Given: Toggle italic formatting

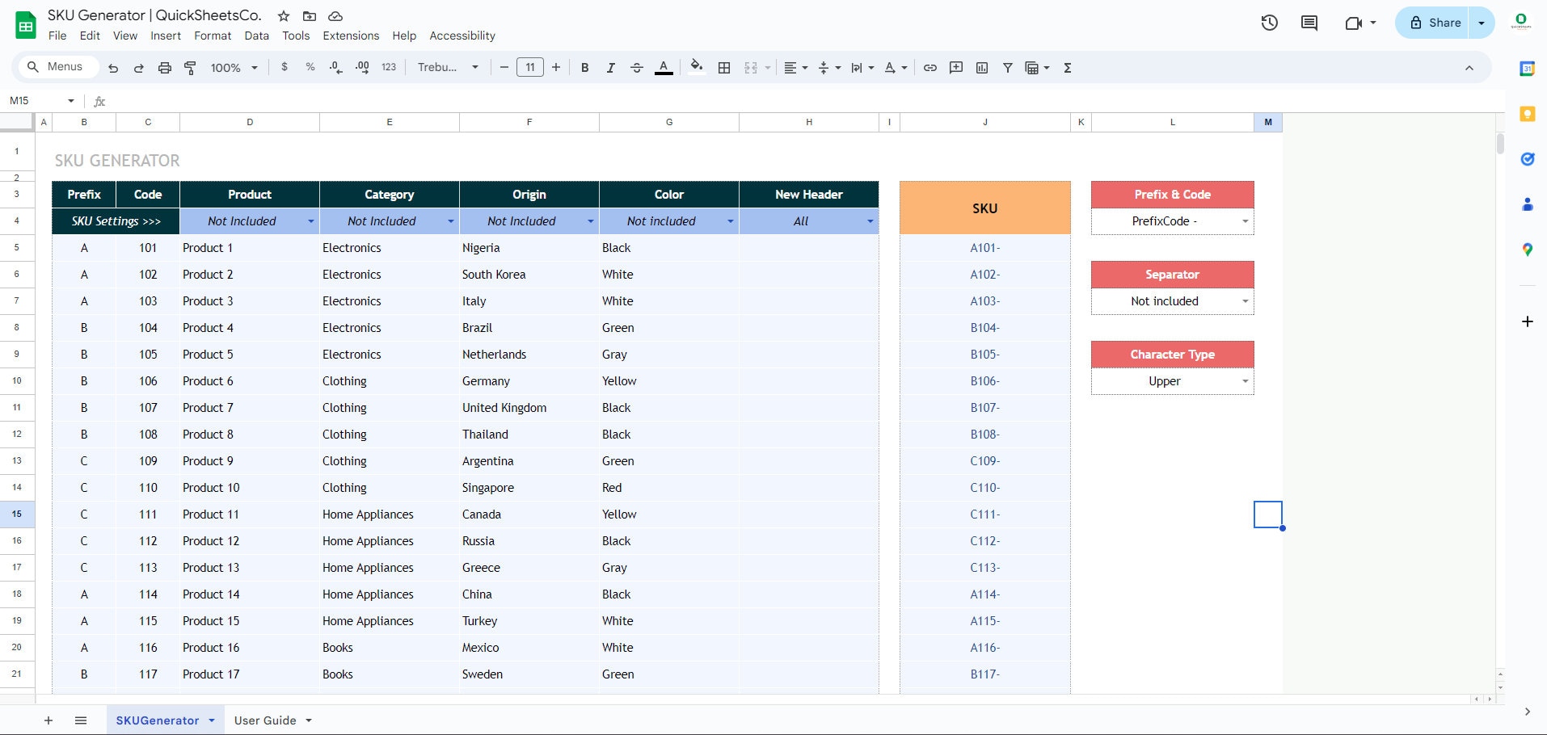Looking at the screenshot, I should point(610,68).
